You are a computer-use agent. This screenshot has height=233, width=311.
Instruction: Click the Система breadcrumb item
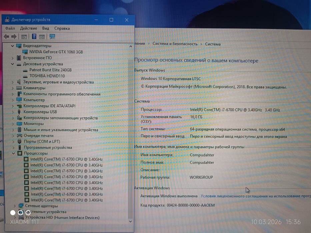click(213, 44)
